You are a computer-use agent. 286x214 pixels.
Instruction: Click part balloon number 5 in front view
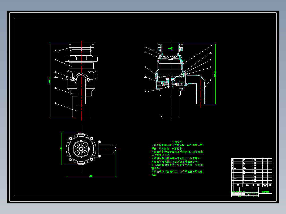[x=55, y=60]
